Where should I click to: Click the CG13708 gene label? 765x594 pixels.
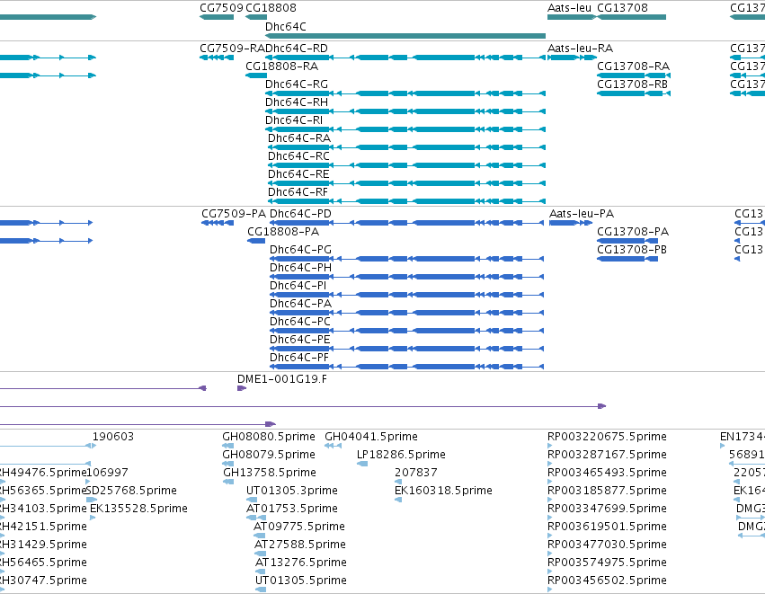coord(623,8)
